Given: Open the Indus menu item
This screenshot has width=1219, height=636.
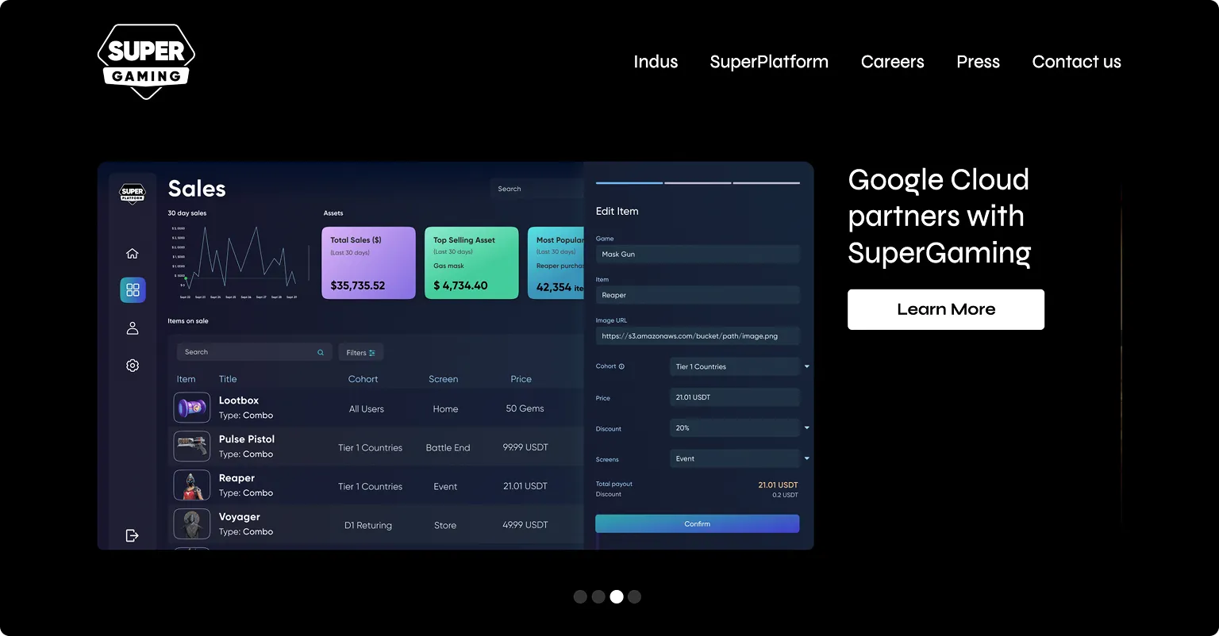Looking at the screenshot, I should point(656,62).
